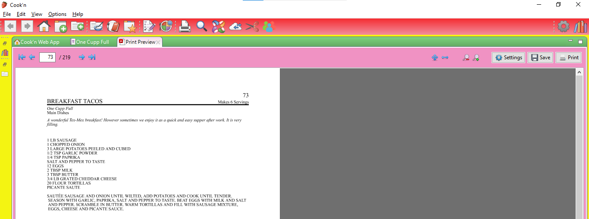
Task: Click the favorites star folder icon
Action: 130,27
